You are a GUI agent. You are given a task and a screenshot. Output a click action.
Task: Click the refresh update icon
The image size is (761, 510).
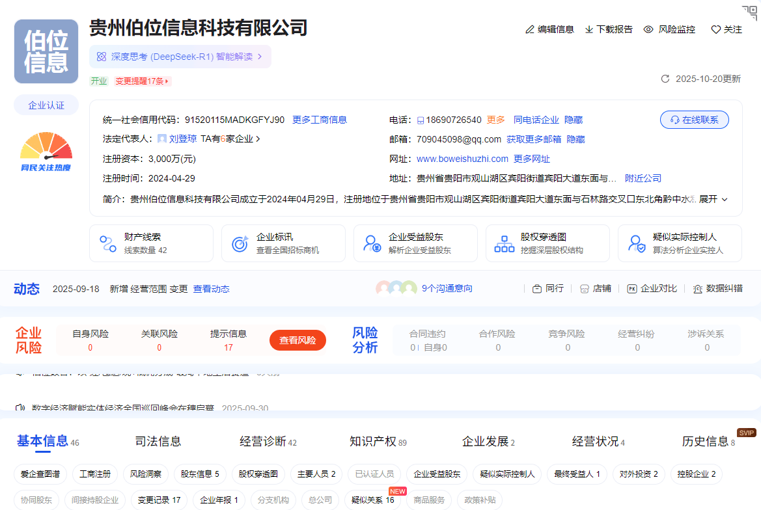(x=665, y=79)
